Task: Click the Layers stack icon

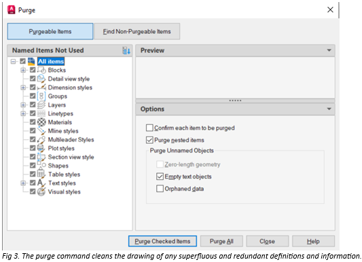Action: [x=41, y=105]
